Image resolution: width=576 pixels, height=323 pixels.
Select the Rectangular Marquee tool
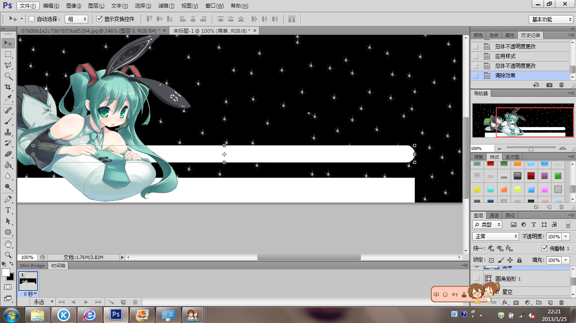point(8,54)
